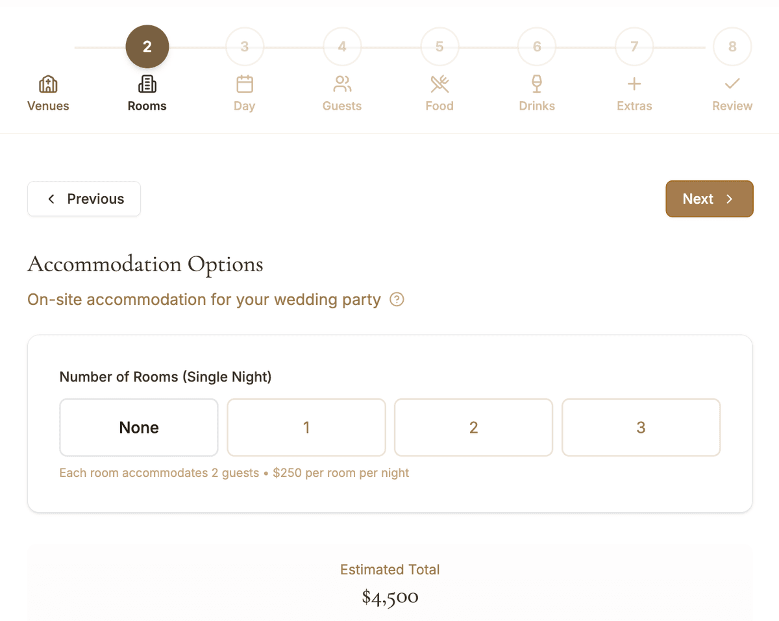This screenshot has width=779, height=621.
Task: Click step 8 Review circle
Action: point(732,46)
